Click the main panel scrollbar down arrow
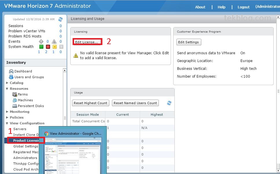The width and height of the screenshot is (280, 174). (278, 171)
